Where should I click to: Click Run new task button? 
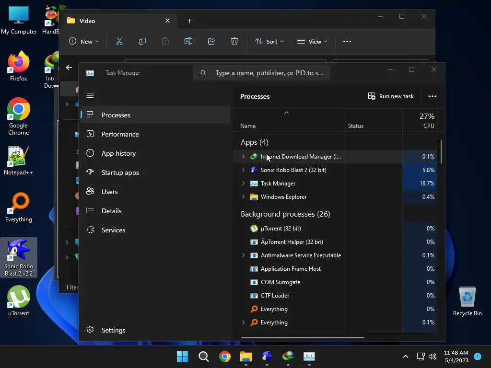coord(391,96)
